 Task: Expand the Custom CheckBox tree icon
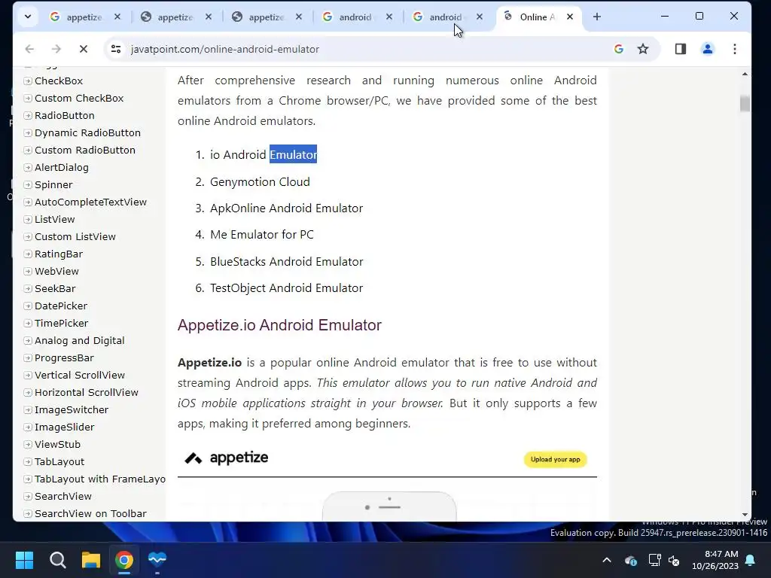tap(28, 99)
